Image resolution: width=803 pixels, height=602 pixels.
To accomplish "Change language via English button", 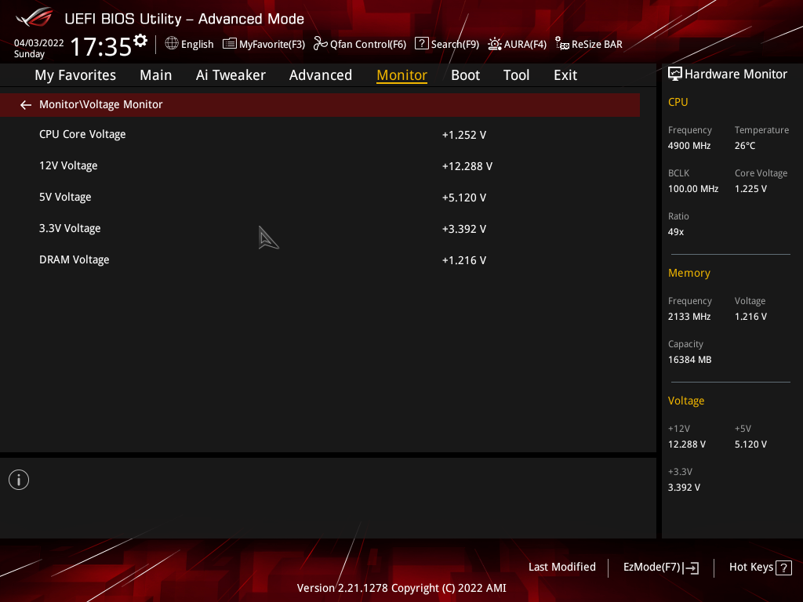I will [190, 44].
